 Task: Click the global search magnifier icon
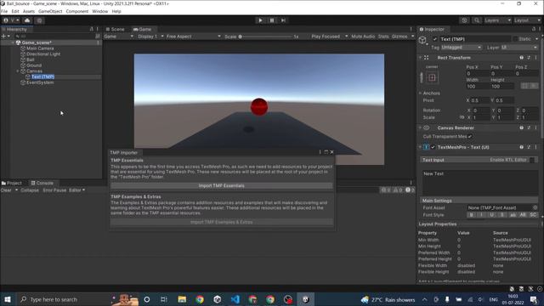coord(477,20)
